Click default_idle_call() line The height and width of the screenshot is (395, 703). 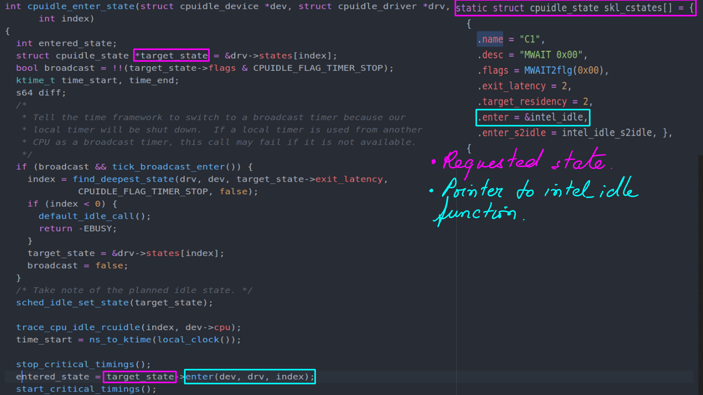[94, 216]
